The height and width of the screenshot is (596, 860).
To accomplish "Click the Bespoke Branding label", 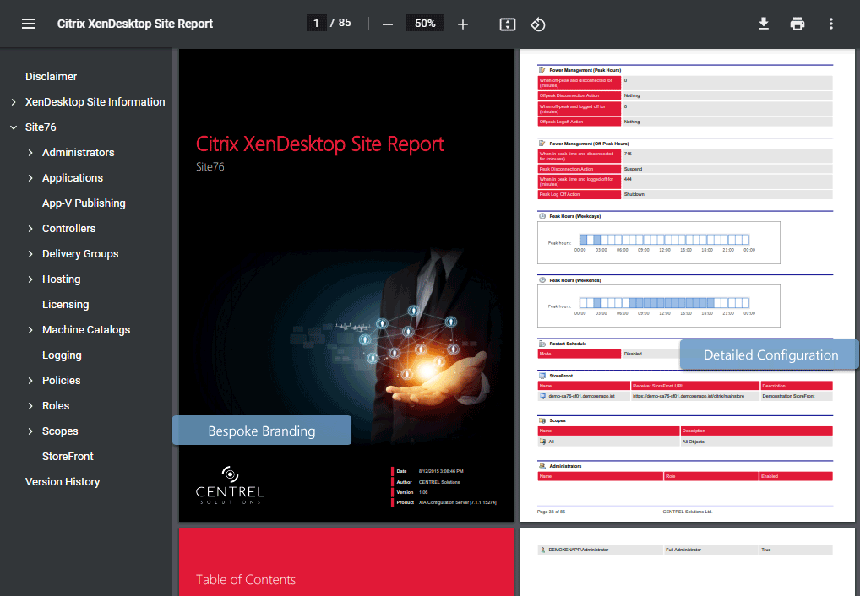I will [x=262, y=431].
